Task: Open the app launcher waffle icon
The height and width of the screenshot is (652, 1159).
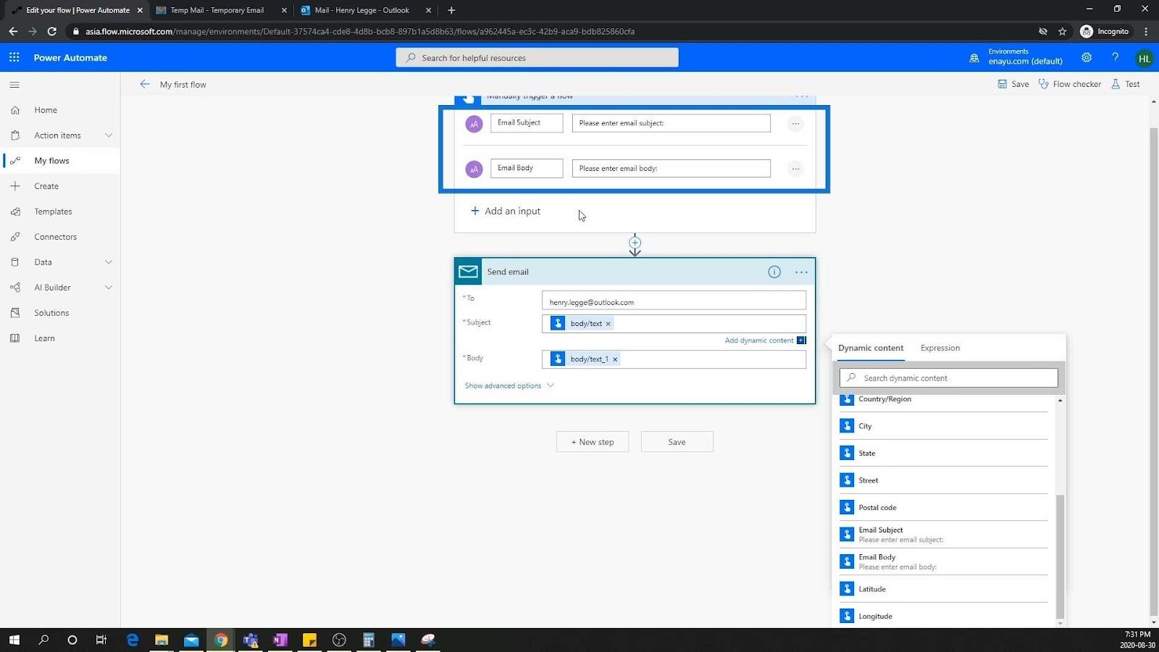Action: tap(14, 57)
